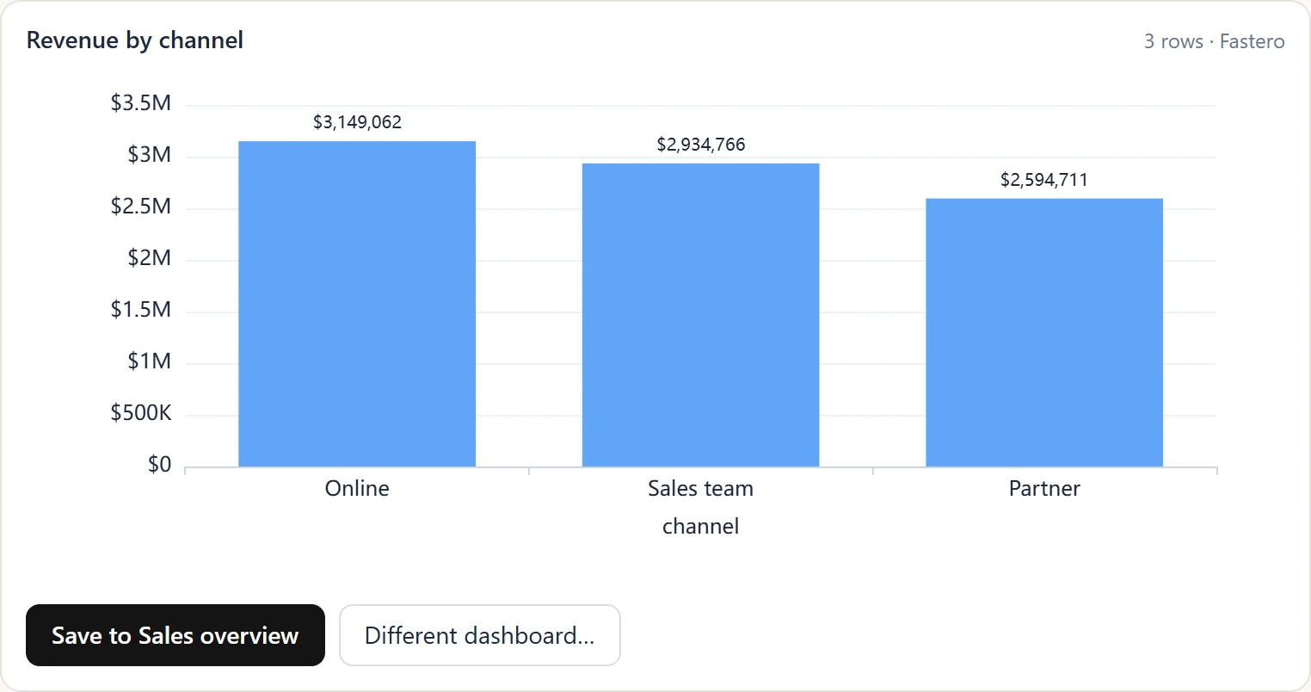Click the $2,934,766 value label

click(x=701, y=145)
